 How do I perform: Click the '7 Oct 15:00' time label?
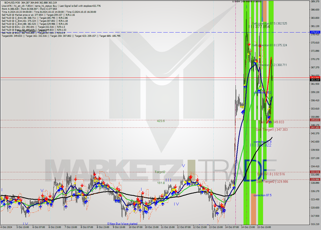point(71,227)
